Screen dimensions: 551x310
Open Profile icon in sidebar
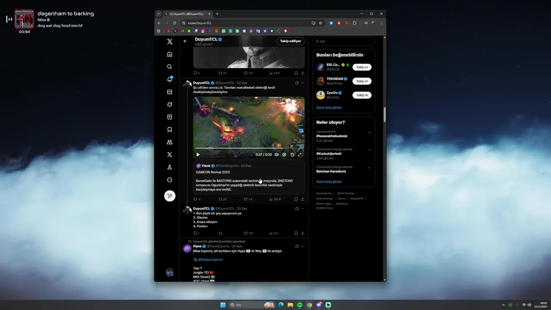170,167
